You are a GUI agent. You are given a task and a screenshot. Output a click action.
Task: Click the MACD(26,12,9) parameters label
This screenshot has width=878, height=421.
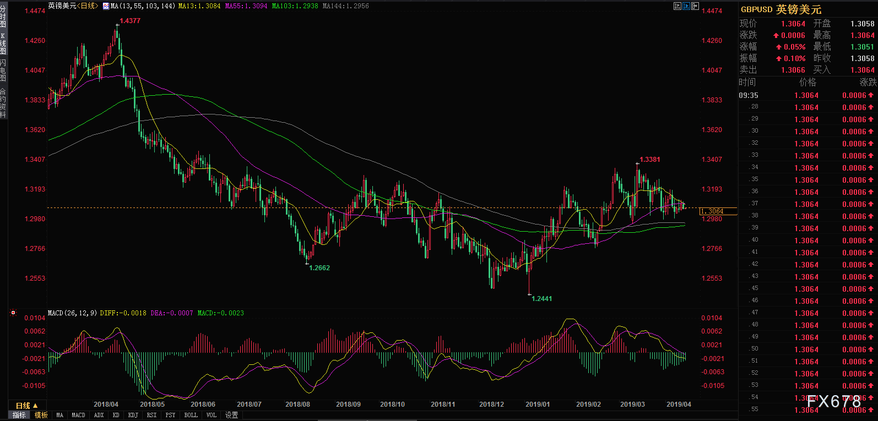coord(72,313)
